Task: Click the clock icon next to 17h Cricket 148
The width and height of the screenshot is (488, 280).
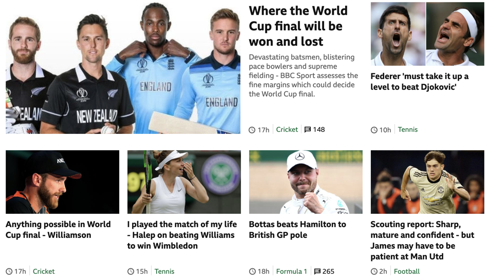Action: click(252, 130)
